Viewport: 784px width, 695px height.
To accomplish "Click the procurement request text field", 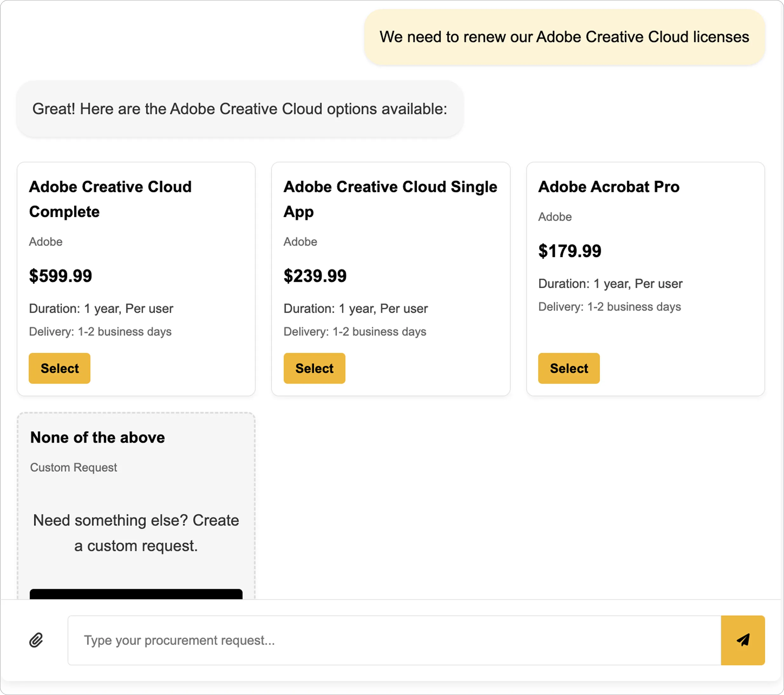I will click(394, 640).
